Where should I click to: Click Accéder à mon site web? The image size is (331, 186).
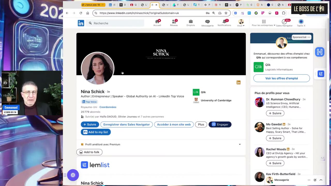[x=174, y=125]
